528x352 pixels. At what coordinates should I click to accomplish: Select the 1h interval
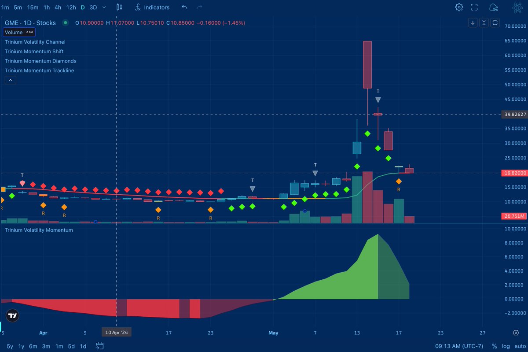pyautogui.click(x=47, y=7)
